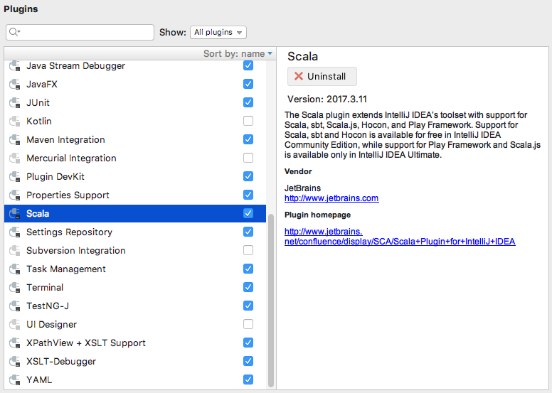Select the Settings Repository row

pos(135,232)
